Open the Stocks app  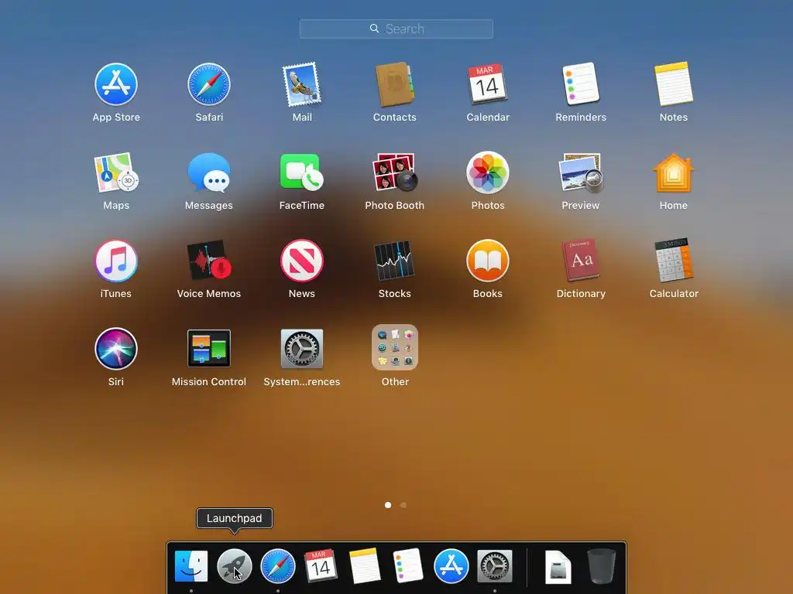[394, 261]
